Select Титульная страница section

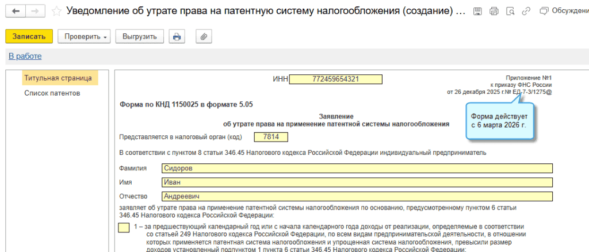click(x=58, y=78)
